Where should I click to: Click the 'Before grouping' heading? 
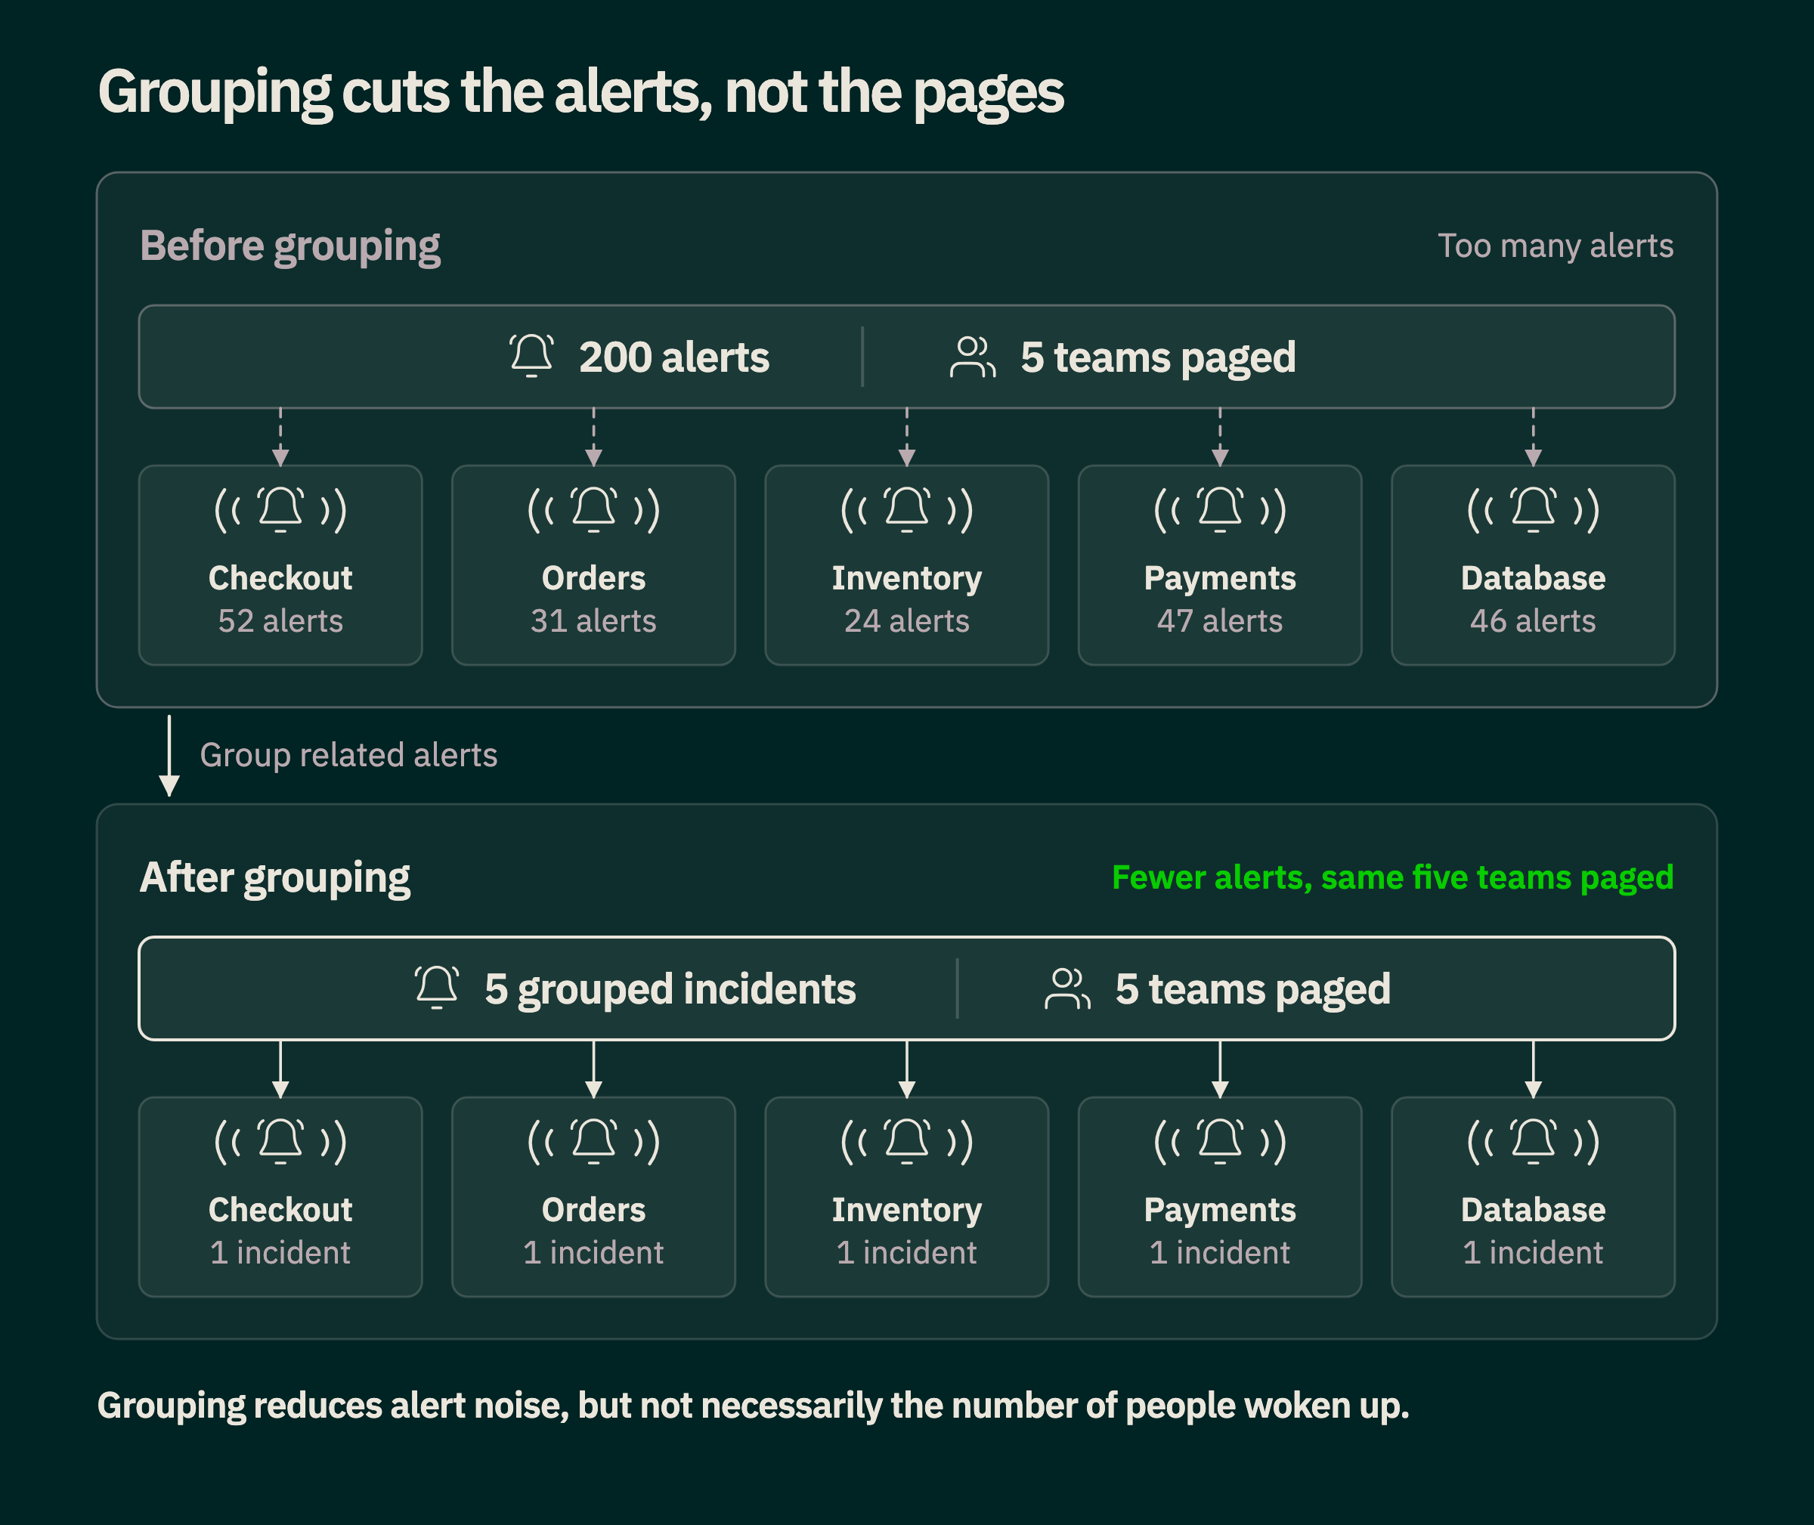[289, 247]
